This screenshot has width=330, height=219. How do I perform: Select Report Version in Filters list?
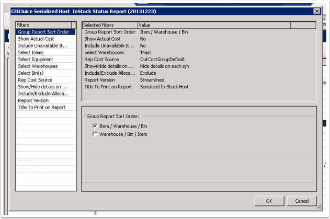pos(45,100)
